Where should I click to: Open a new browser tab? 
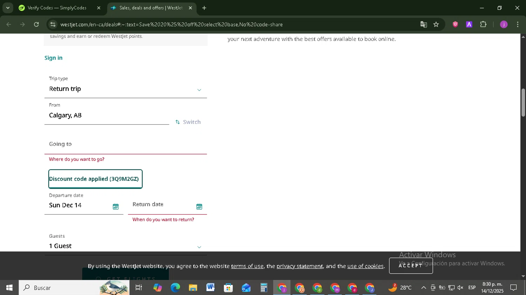tap(204, 8)
